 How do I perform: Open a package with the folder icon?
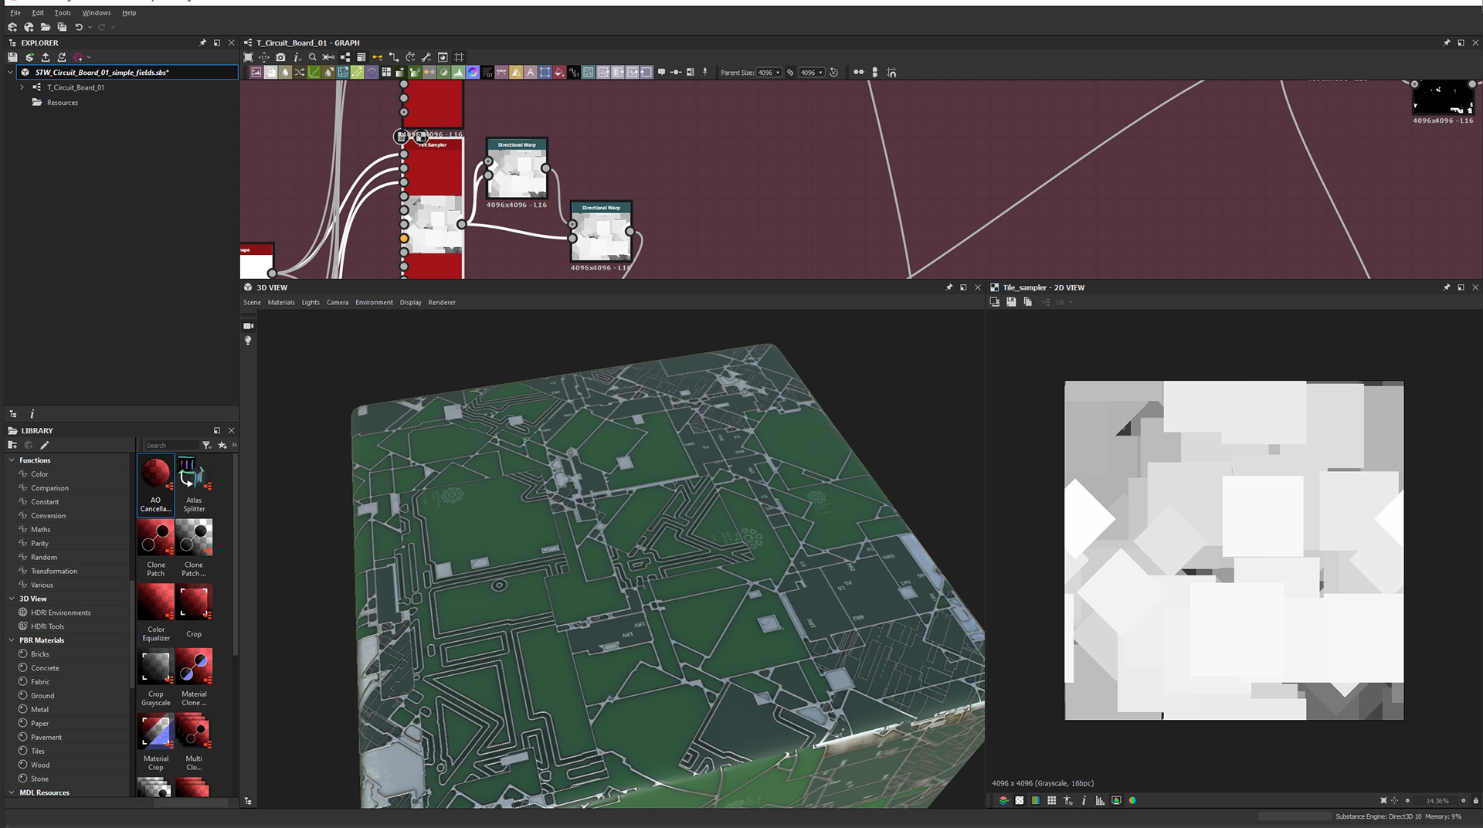[x=46, y=27]
